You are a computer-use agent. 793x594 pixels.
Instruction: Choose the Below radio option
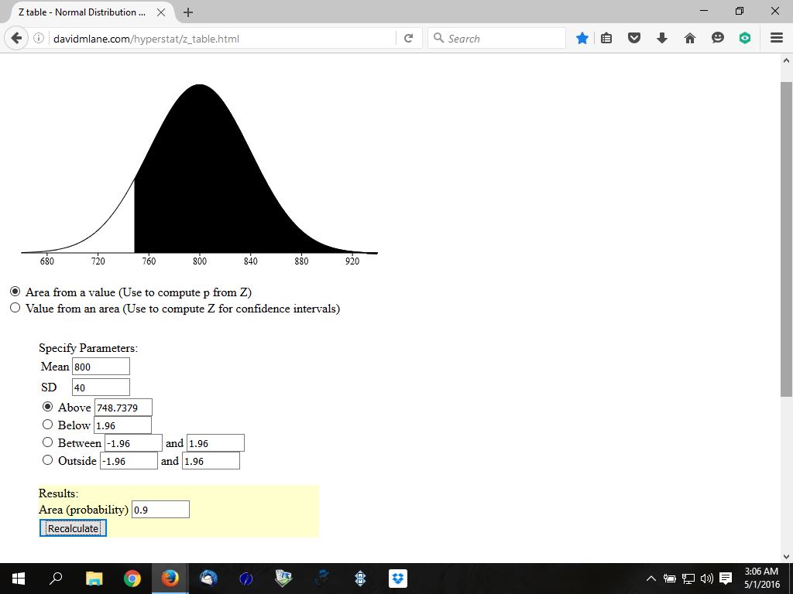tap(47, 425)
